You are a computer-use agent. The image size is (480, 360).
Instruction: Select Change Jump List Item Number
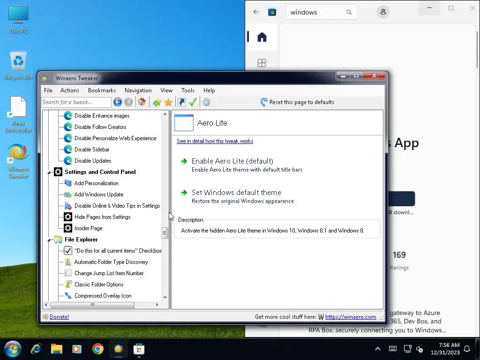click(x=109, y=273)
